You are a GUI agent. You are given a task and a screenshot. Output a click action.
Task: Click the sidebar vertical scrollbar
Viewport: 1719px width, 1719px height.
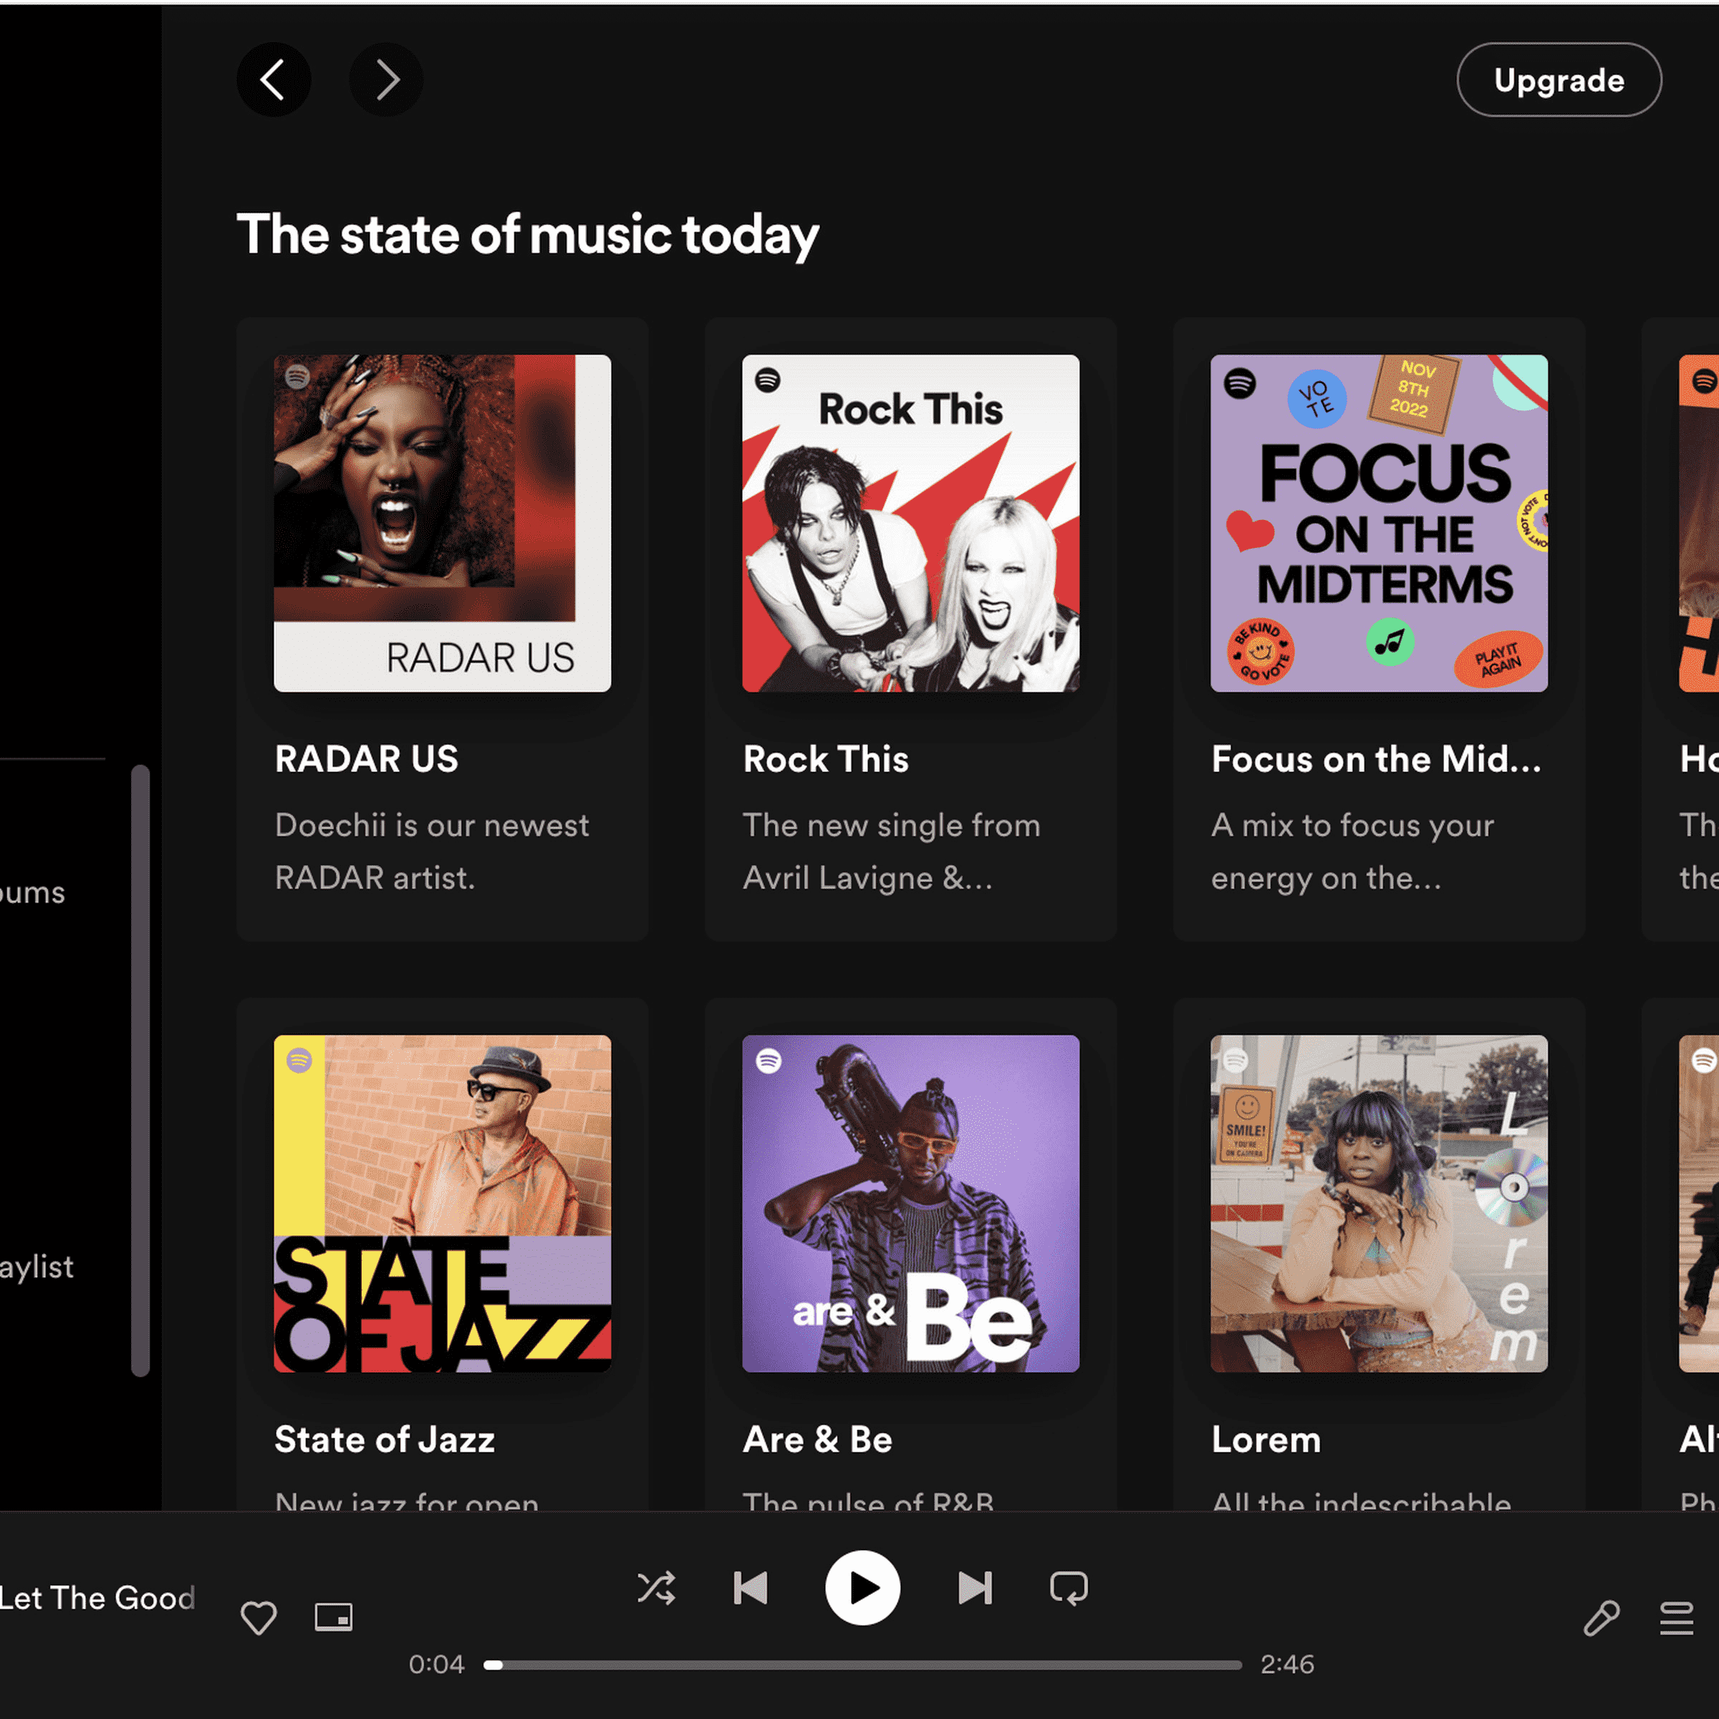tap(140, 1069)
